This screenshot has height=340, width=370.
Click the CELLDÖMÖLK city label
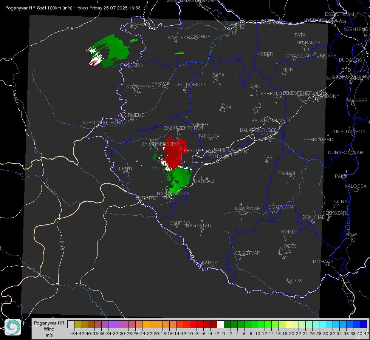pos(190,85)
